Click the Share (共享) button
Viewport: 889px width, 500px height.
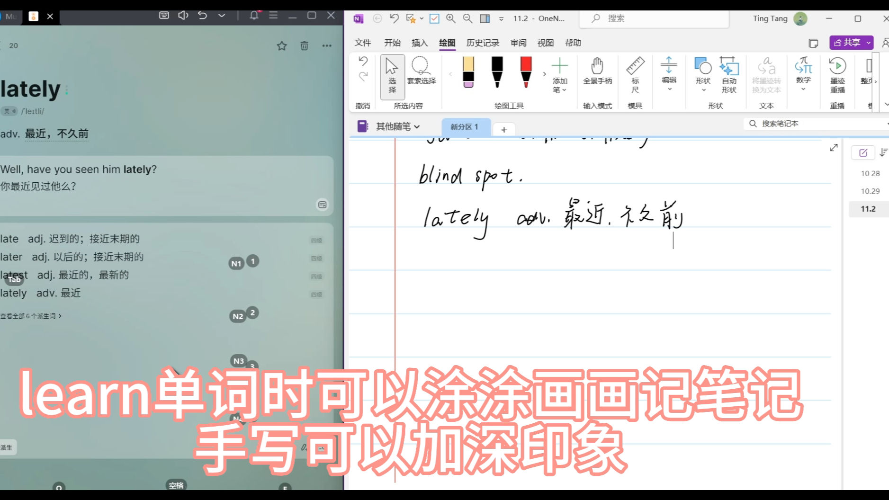847,43
